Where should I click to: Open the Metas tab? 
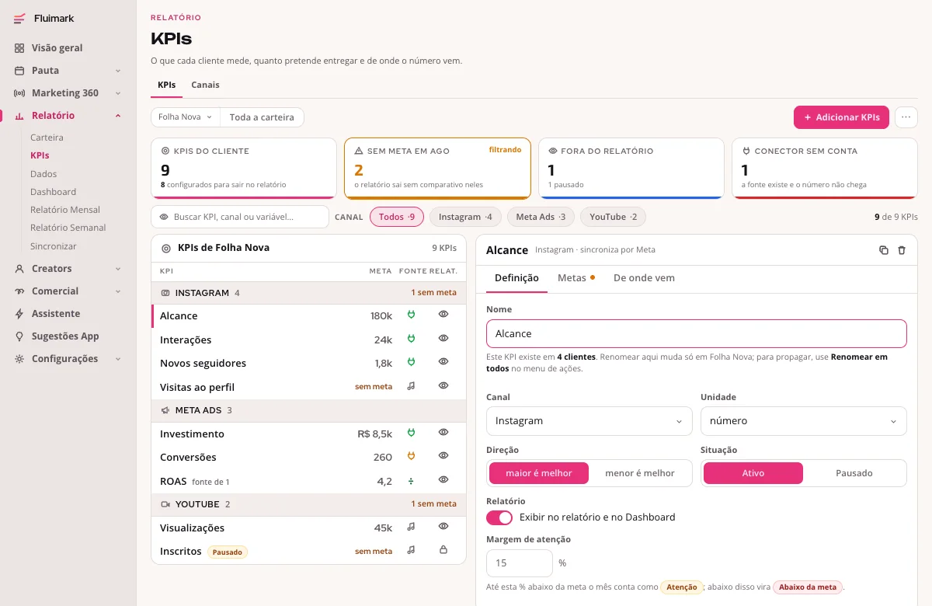pyautogui.click(x=576, y=277)
